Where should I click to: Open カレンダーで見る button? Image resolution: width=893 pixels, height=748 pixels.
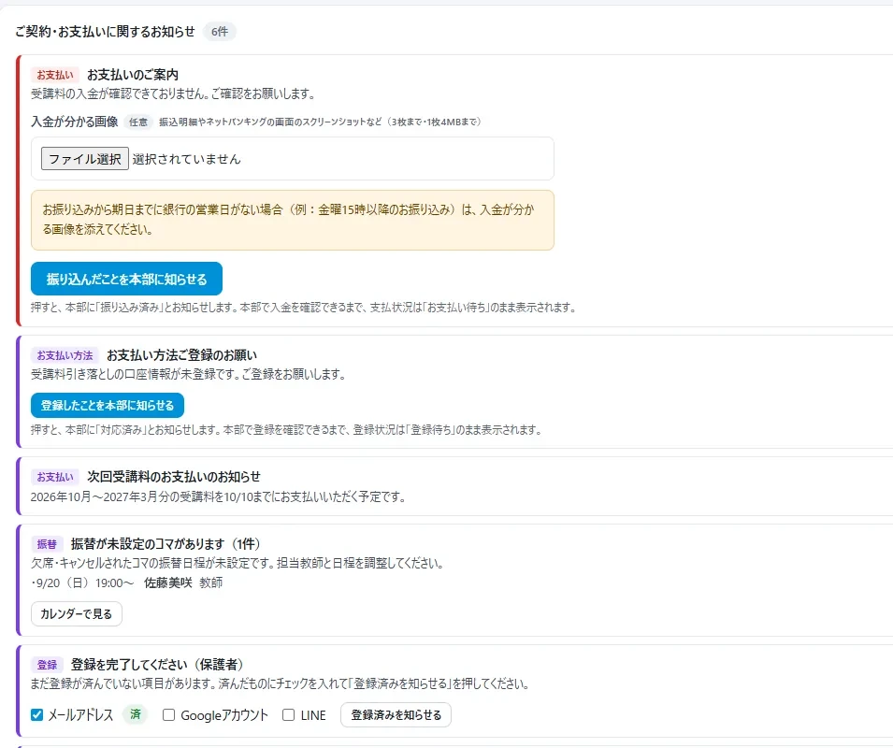(77, 613)
